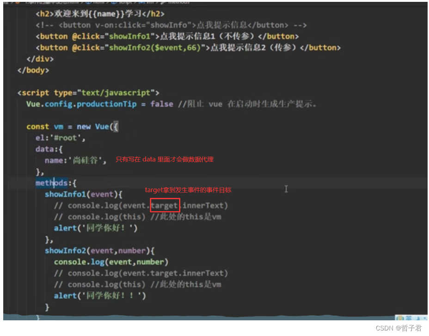This screenshot has height=336, width=429.
Task: Click the <script type="text/javascript"> line
Action: [x=88, y=93]
